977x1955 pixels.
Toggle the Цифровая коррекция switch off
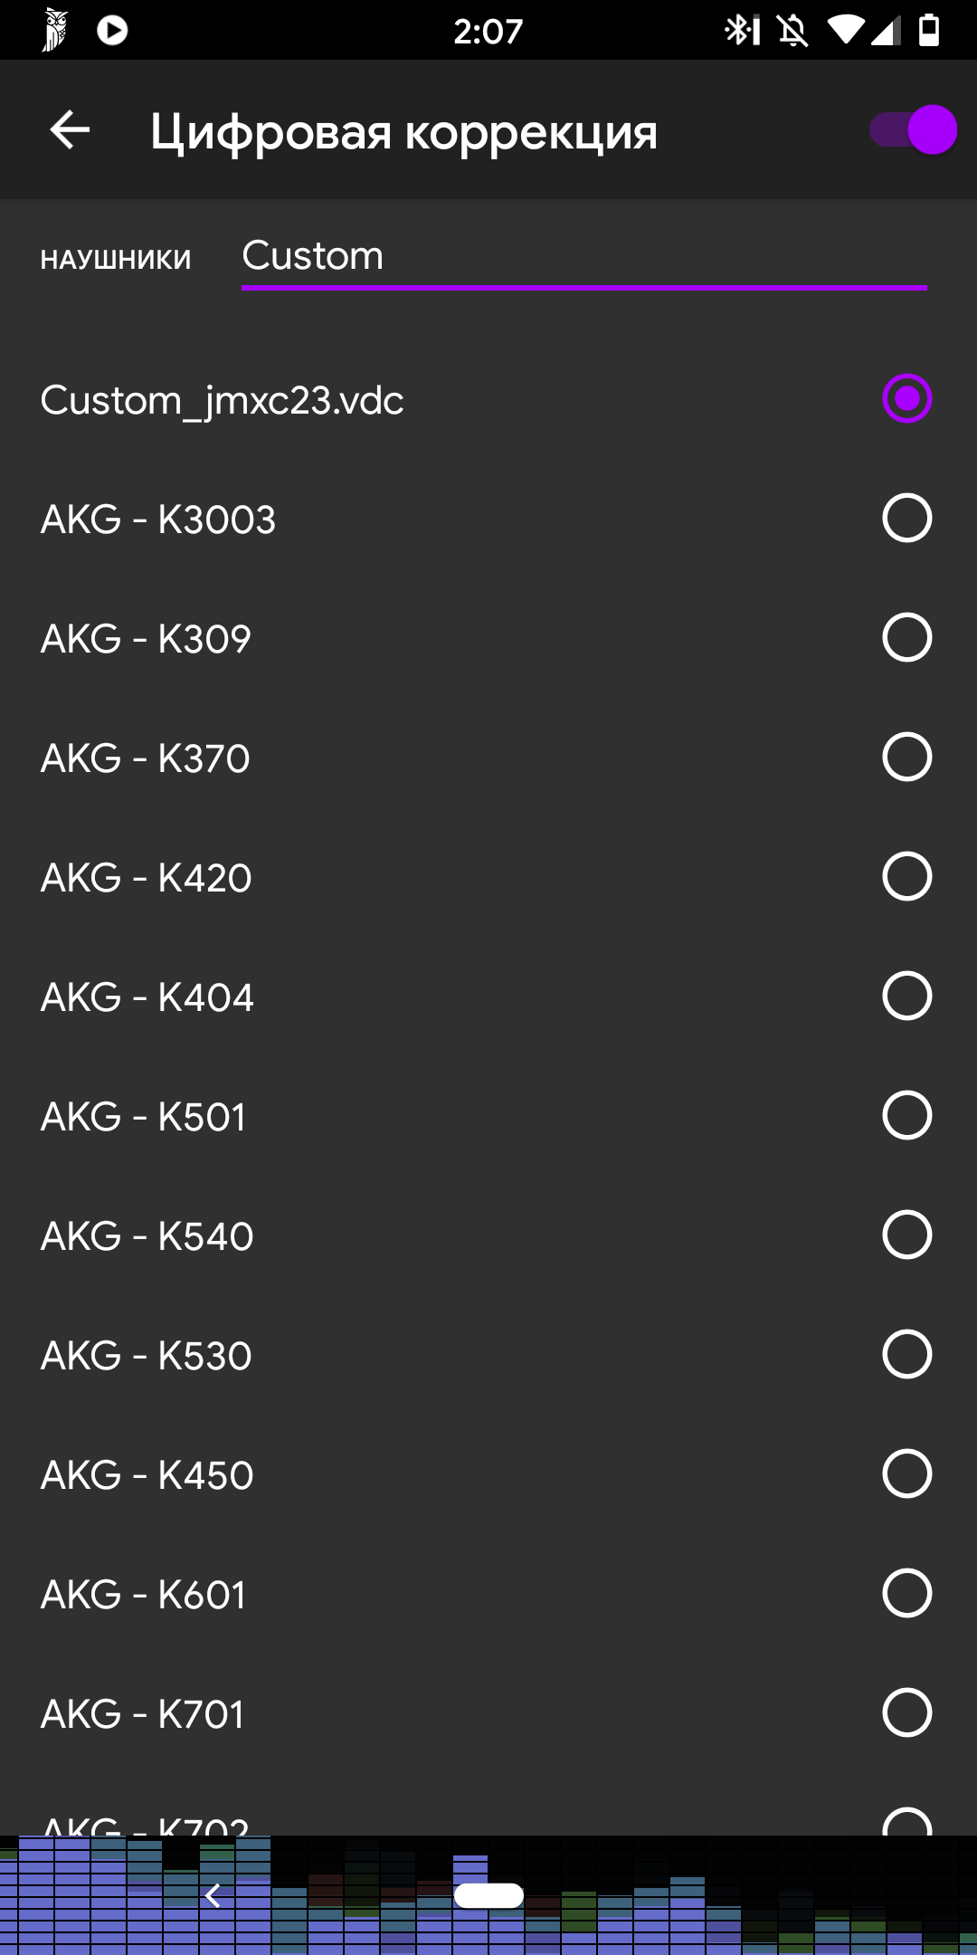914,130
